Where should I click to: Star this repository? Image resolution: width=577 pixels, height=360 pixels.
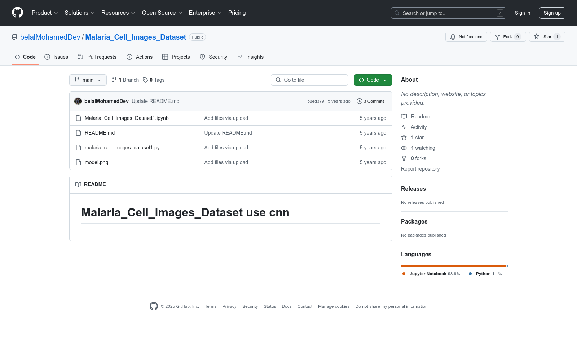click(x=547, y=37)
